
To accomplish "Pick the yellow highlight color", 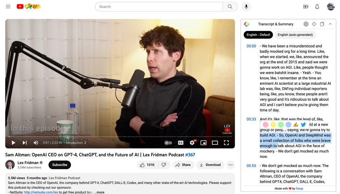I will 273,124.
